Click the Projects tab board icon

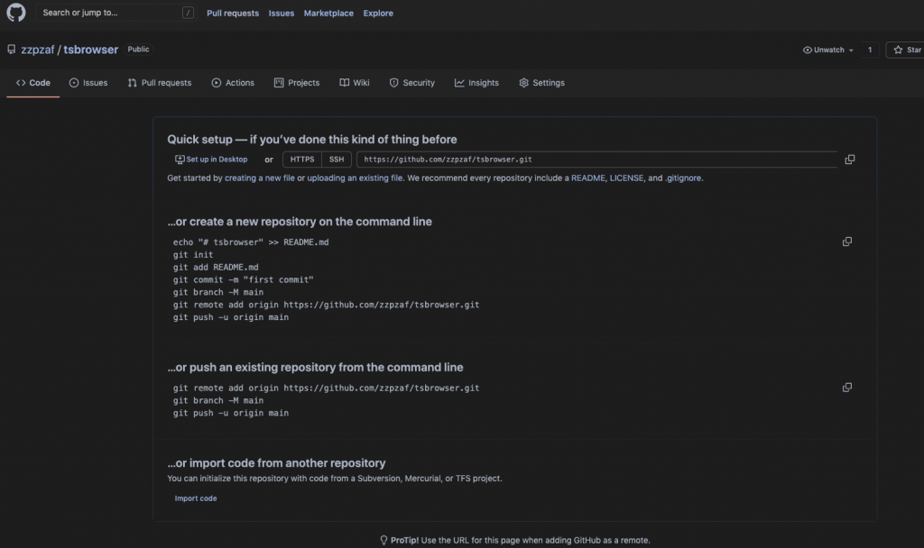click(x=279, y=83)
